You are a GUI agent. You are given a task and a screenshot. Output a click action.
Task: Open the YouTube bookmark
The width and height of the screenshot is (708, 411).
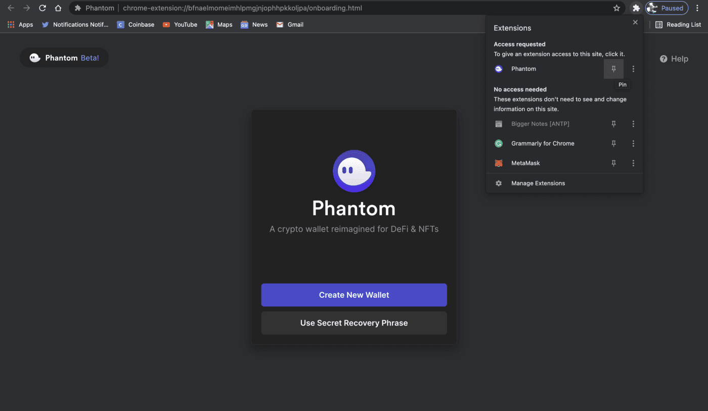point(180,24)
